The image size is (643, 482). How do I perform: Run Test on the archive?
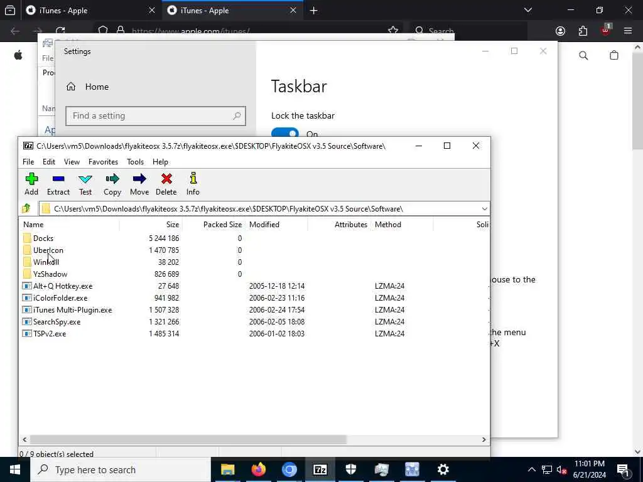(x=85, y=184)
